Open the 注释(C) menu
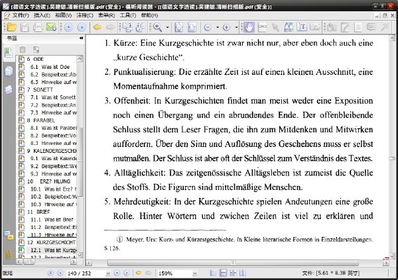The width and height of the screenshot is (398, 280). (x=85, y=15)
